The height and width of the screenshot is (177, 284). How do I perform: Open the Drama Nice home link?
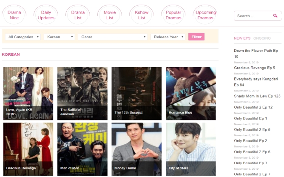tap(14, 15)
